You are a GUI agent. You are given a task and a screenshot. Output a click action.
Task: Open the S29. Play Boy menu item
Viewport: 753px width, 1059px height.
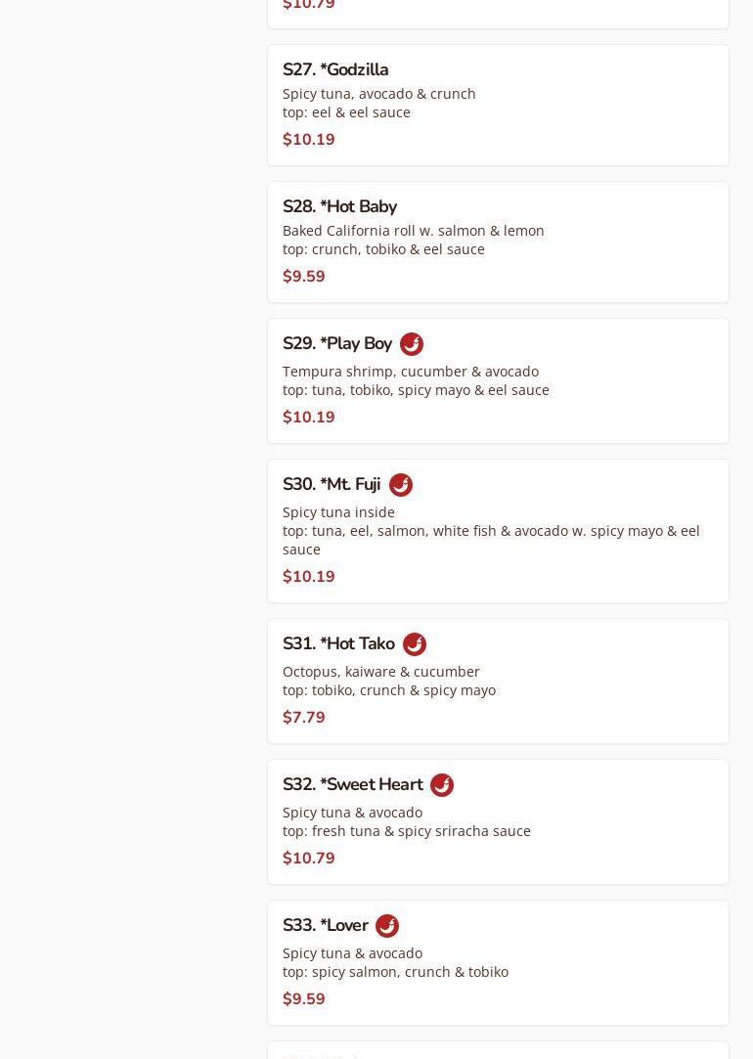coord(337,344)
